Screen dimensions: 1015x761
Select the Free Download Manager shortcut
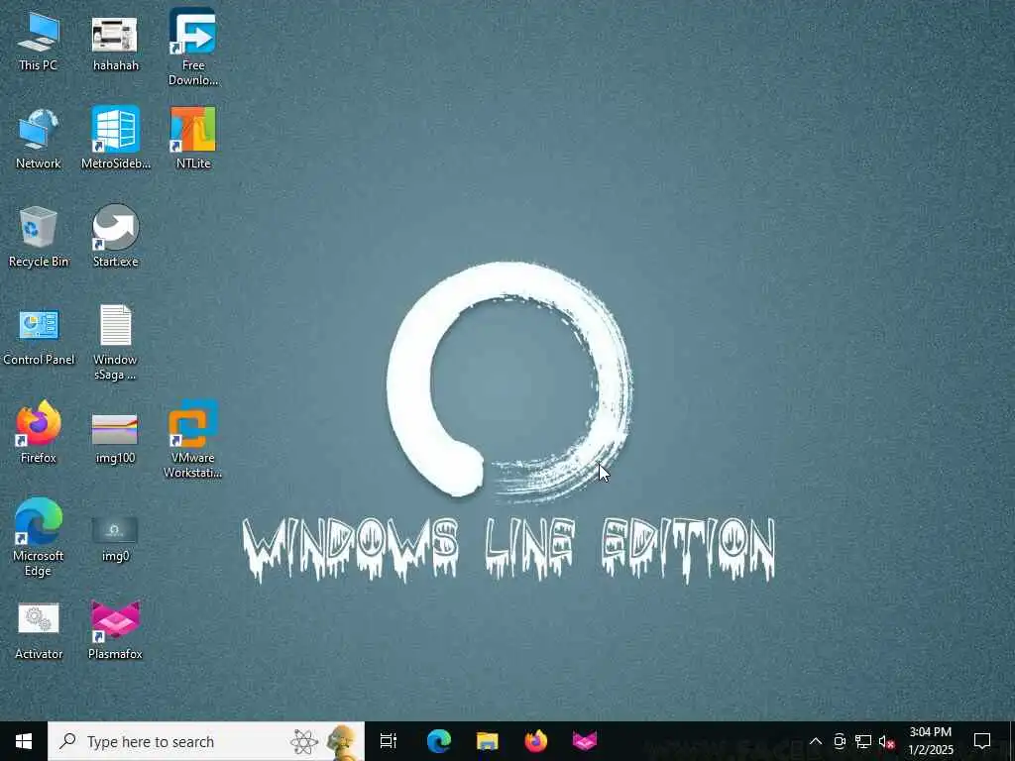[x=193, y=47]
